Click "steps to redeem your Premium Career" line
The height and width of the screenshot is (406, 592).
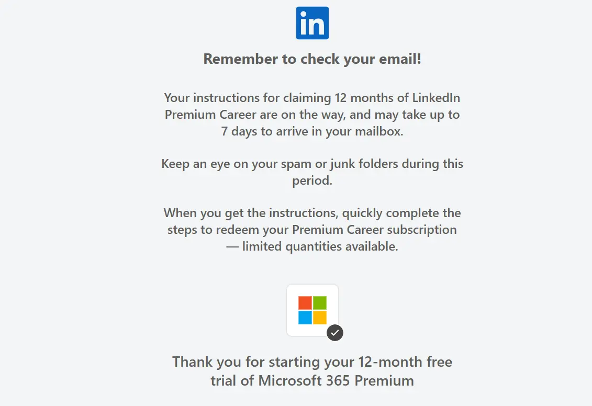(312, 230)
